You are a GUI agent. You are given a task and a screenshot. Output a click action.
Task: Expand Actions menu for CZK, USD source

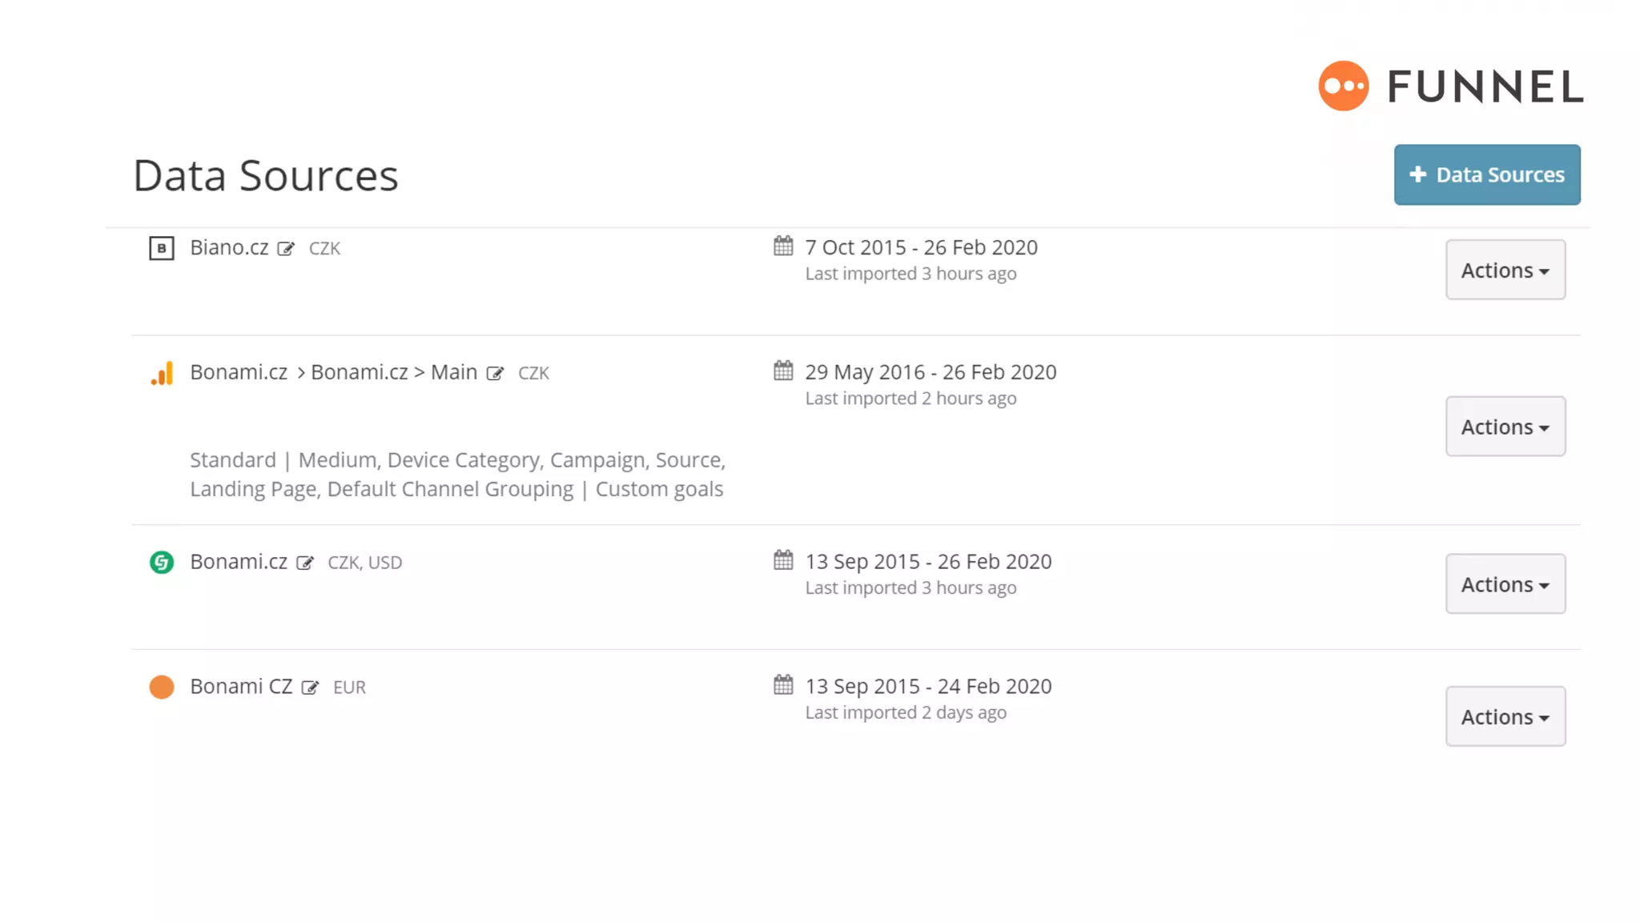pos(1505,584)
